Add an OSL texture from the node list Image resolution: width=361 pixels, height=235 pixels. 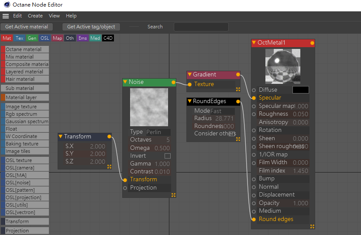(25, 160)
